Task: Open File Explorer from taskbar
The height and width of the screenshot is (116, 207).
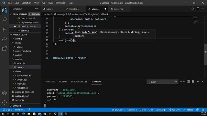Action: pyautogui.click(x=29, y=114)
